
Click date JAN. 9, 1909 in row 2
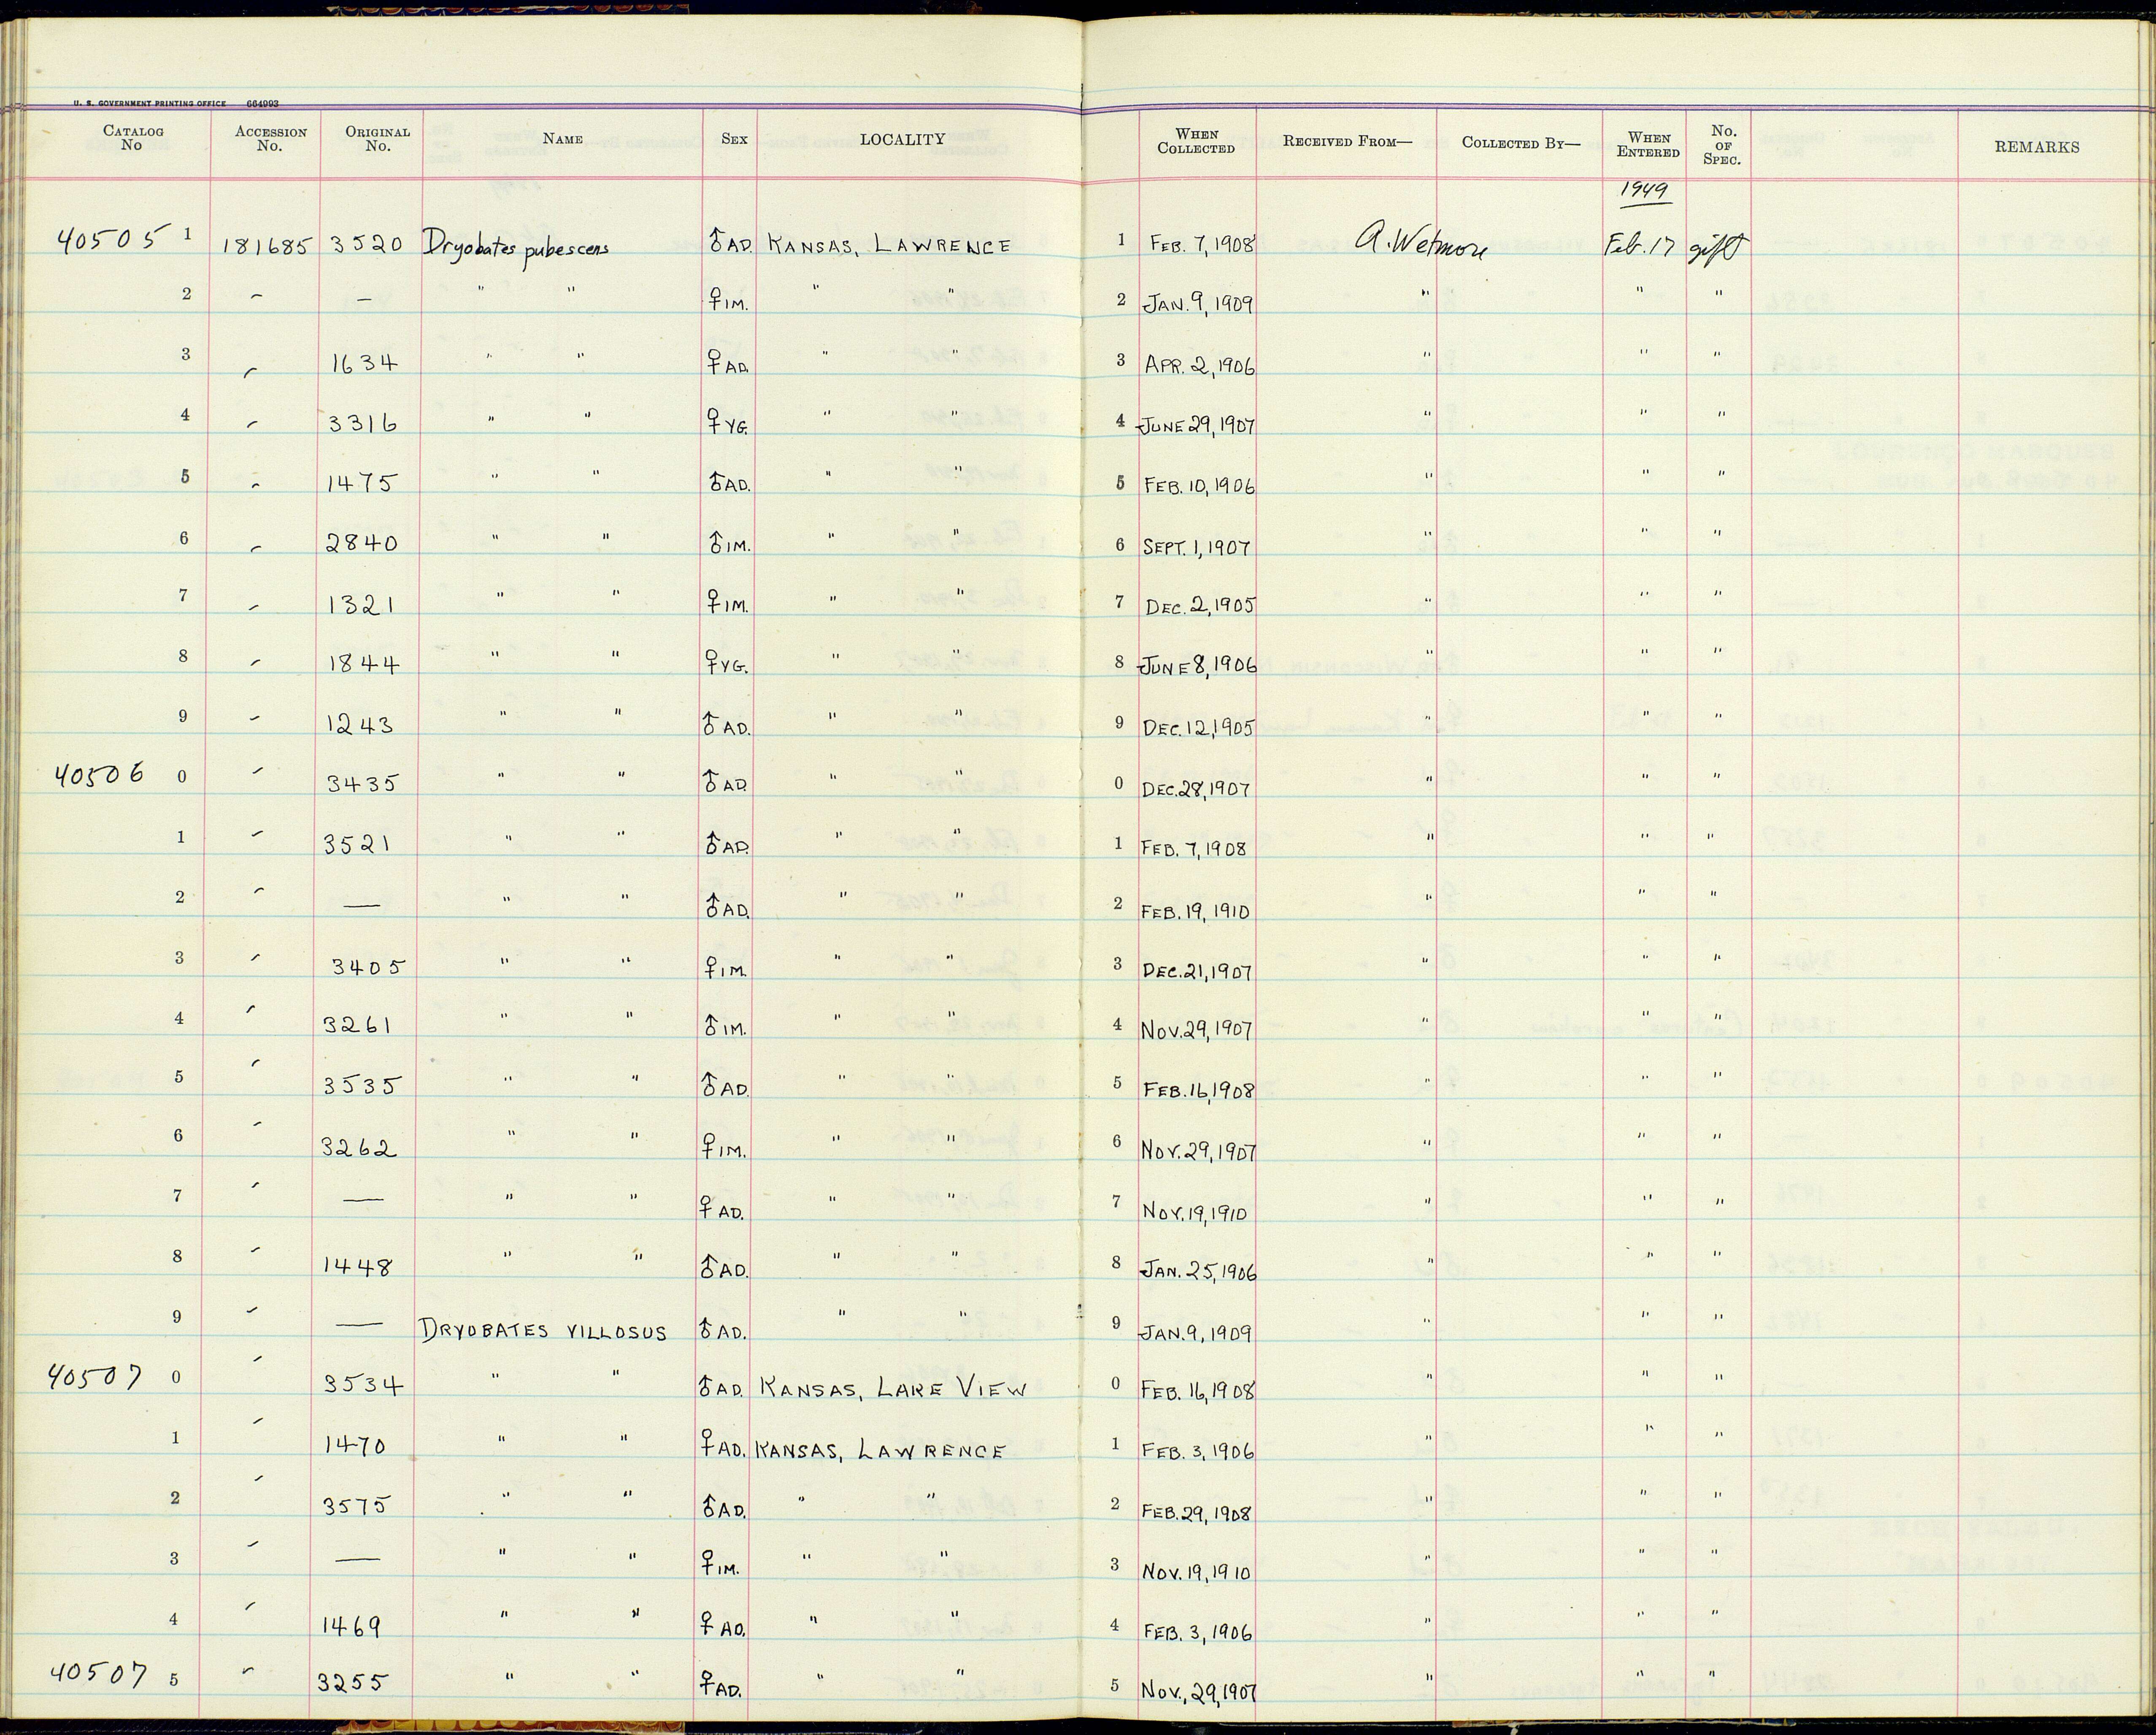(1197, 304)
